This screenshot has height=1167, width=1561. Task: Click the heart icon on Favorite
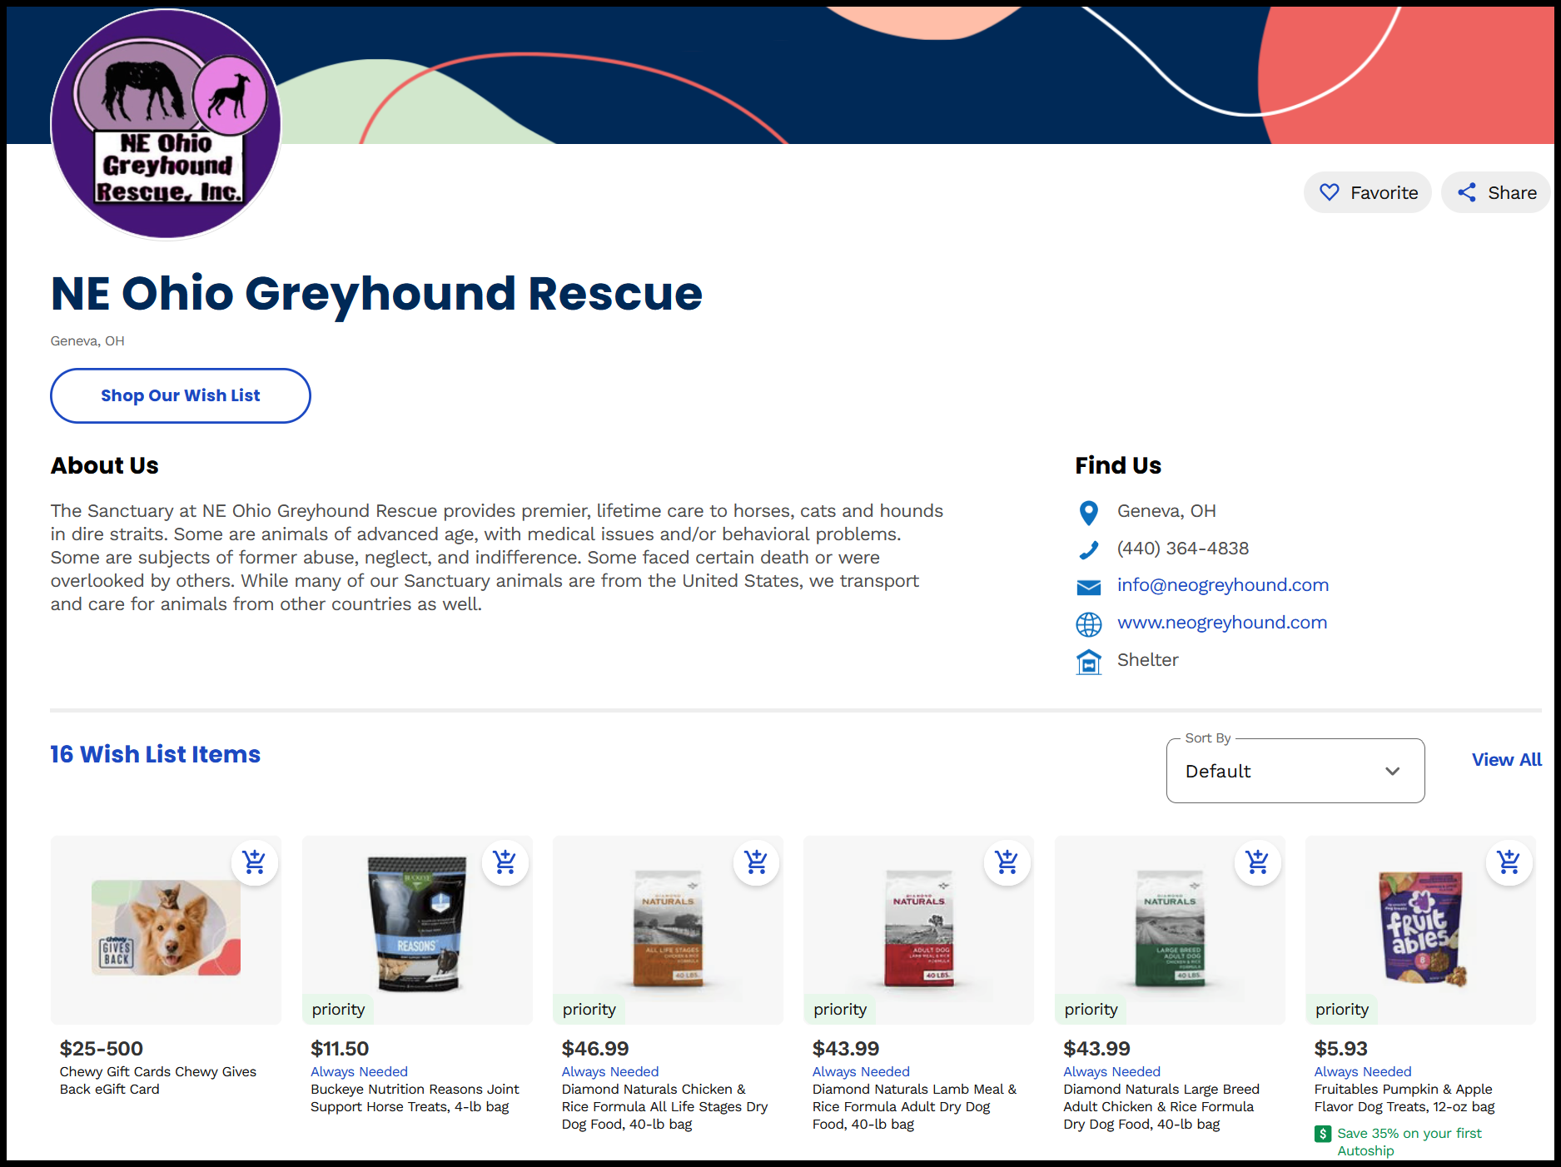pos(1330,192)
